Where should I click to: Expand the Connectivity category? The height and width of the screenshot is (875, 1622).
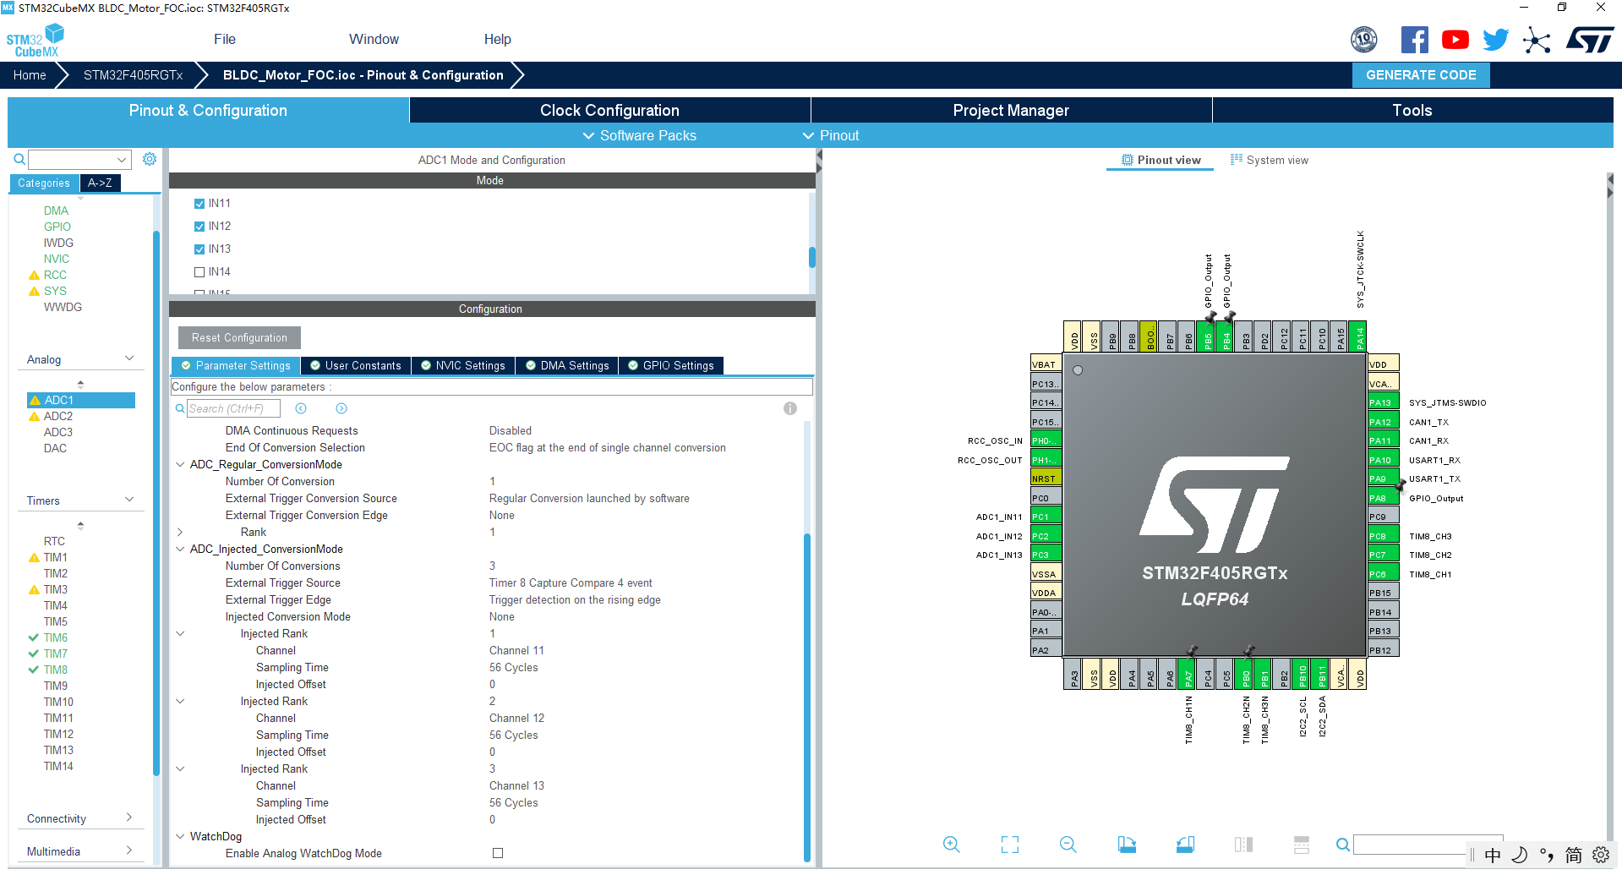point(129,818)
